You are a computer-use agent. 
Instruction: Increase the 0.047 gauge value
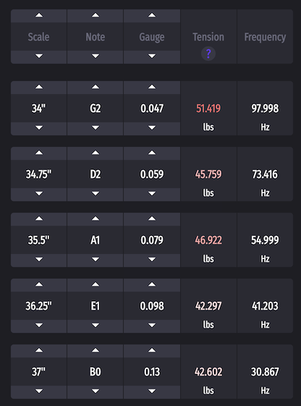click(152, 88)
